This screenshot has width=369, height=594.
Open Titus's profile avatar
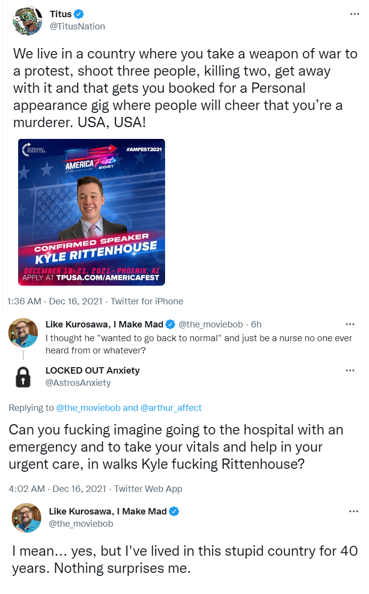[28, 20]
